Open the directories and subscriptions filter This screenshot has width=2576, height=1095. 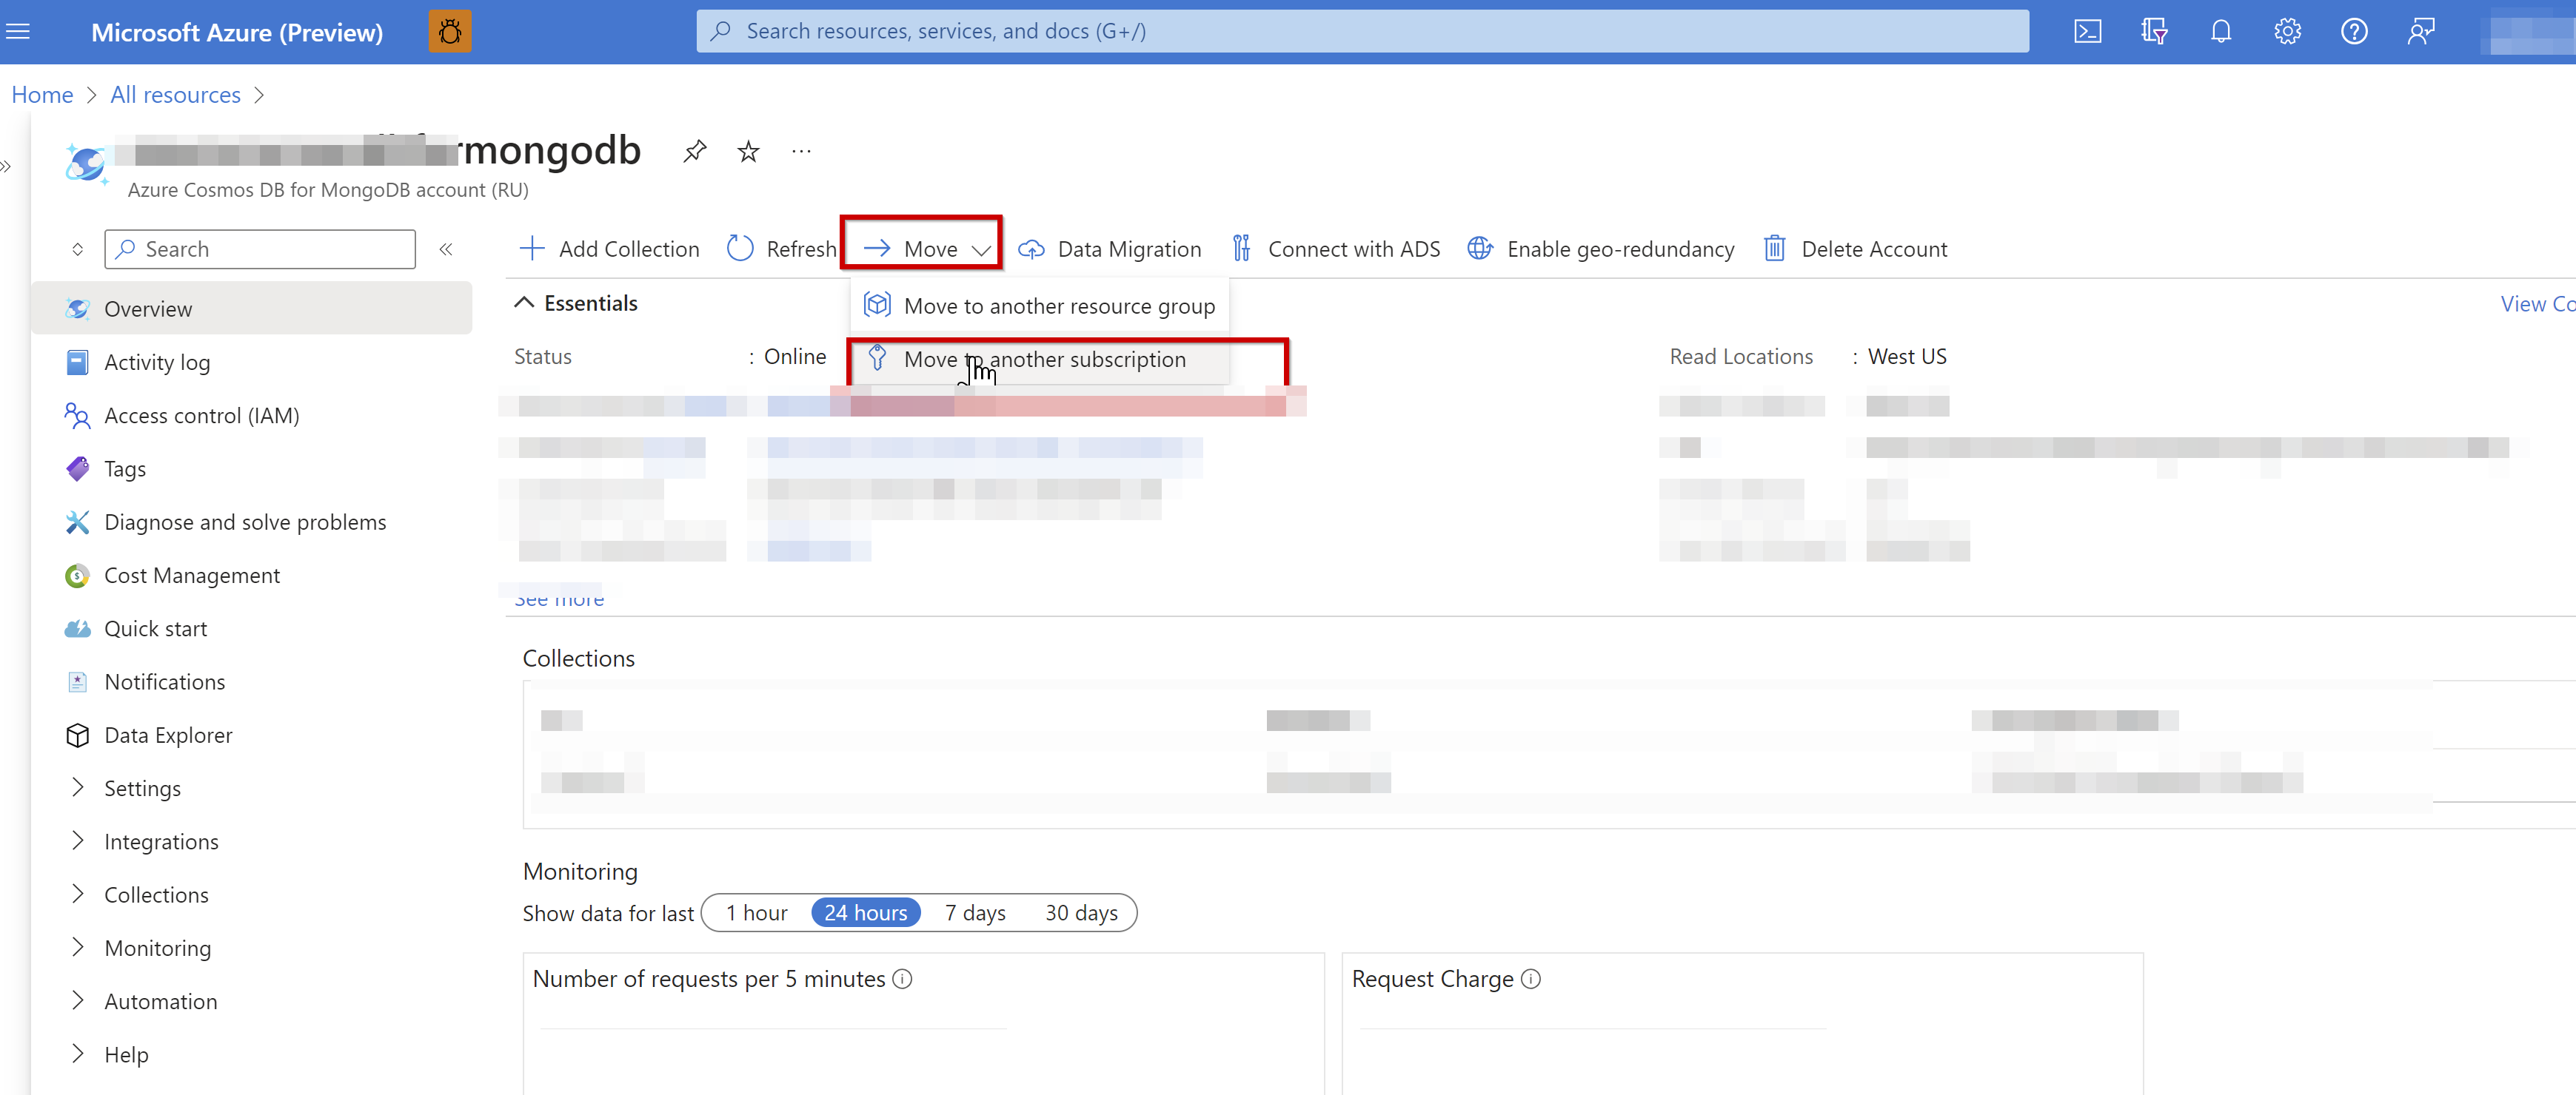point(2154,32)
